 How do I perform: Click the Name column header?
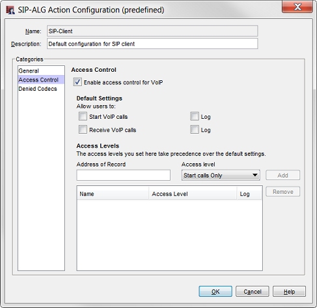click(113, 194)
